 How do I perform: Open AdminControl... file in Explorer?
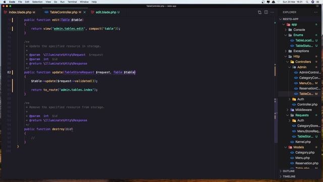coord(310,72)
